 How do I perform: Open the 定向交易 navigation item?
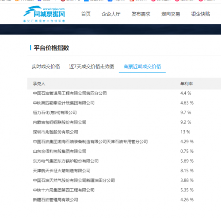point(171,14)
